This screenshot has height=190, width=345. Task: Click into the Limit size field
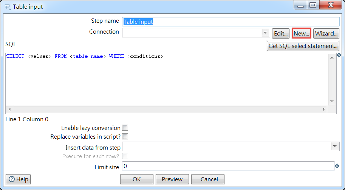tap(228, 166)
